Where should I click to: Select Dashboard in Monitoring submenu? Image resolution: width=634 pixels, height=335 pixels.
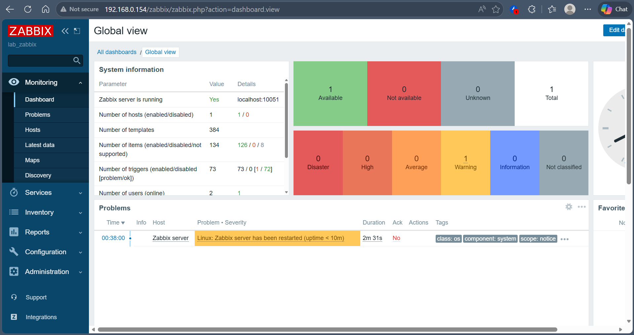coord(52,100)
